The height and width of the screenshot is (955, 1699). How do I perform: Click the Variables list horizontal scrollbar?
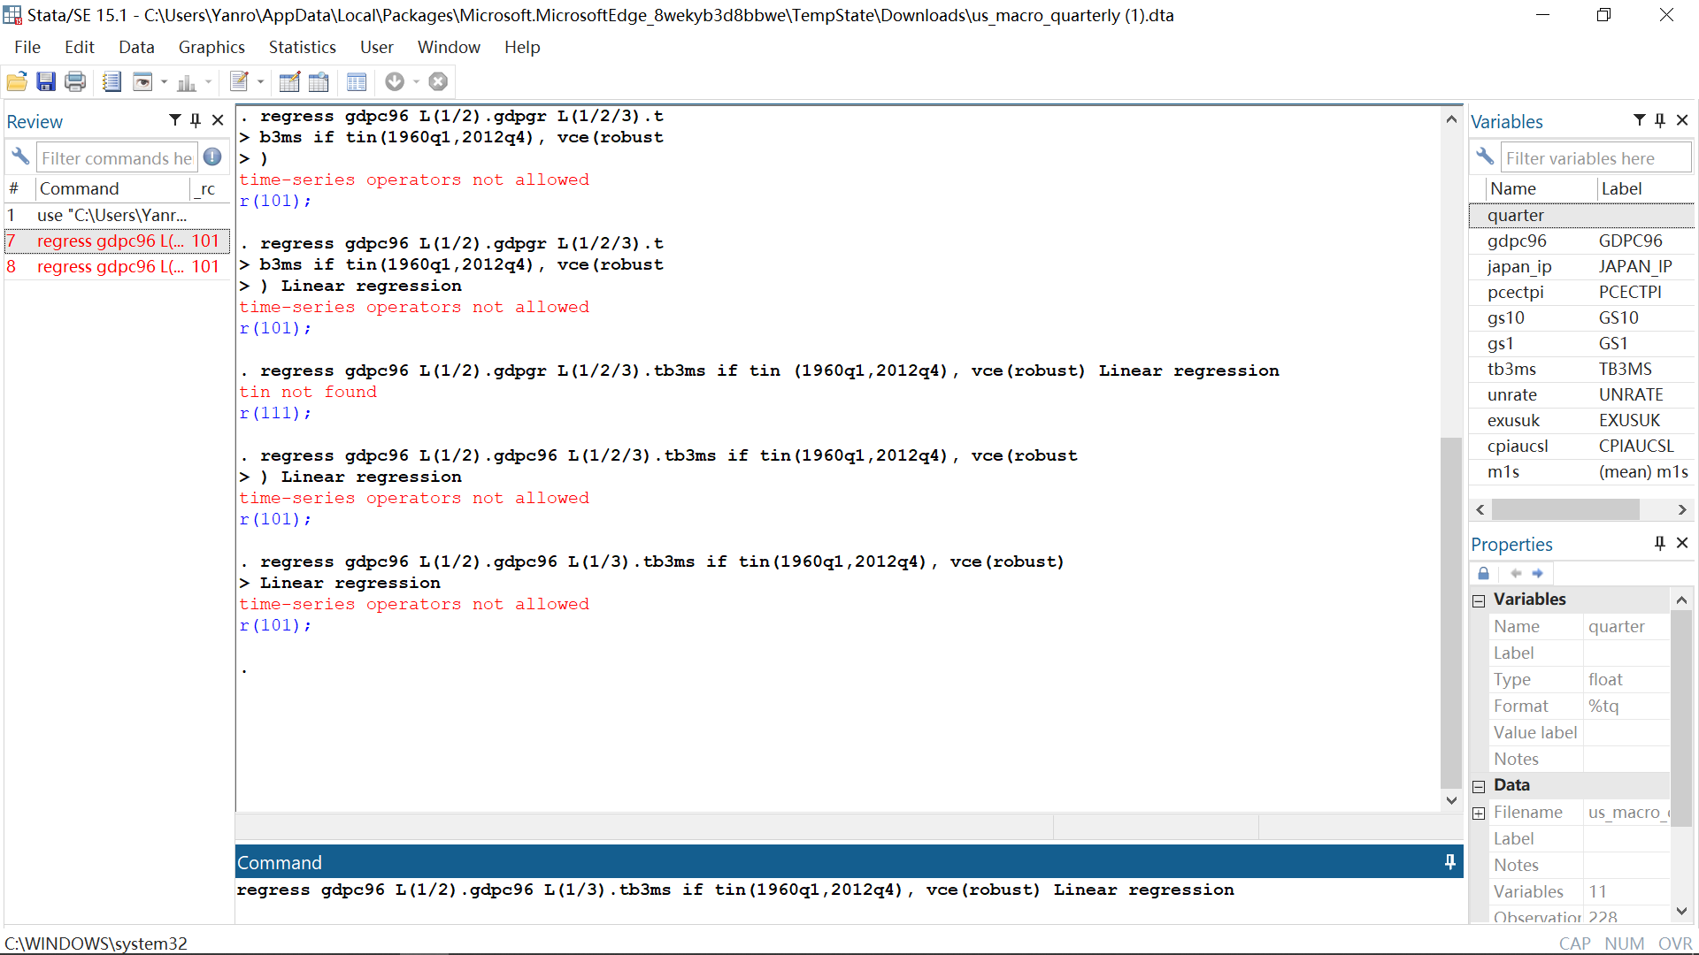1564,510
